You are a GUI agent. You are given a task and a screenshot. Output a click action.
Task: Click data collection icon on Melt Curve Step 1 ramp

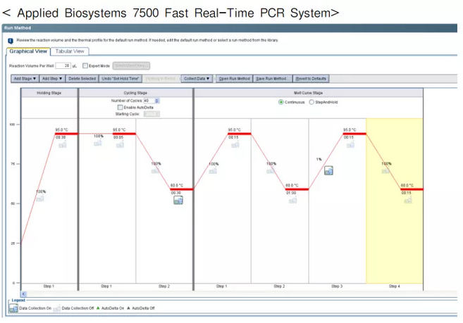click(x=213, y=170)
